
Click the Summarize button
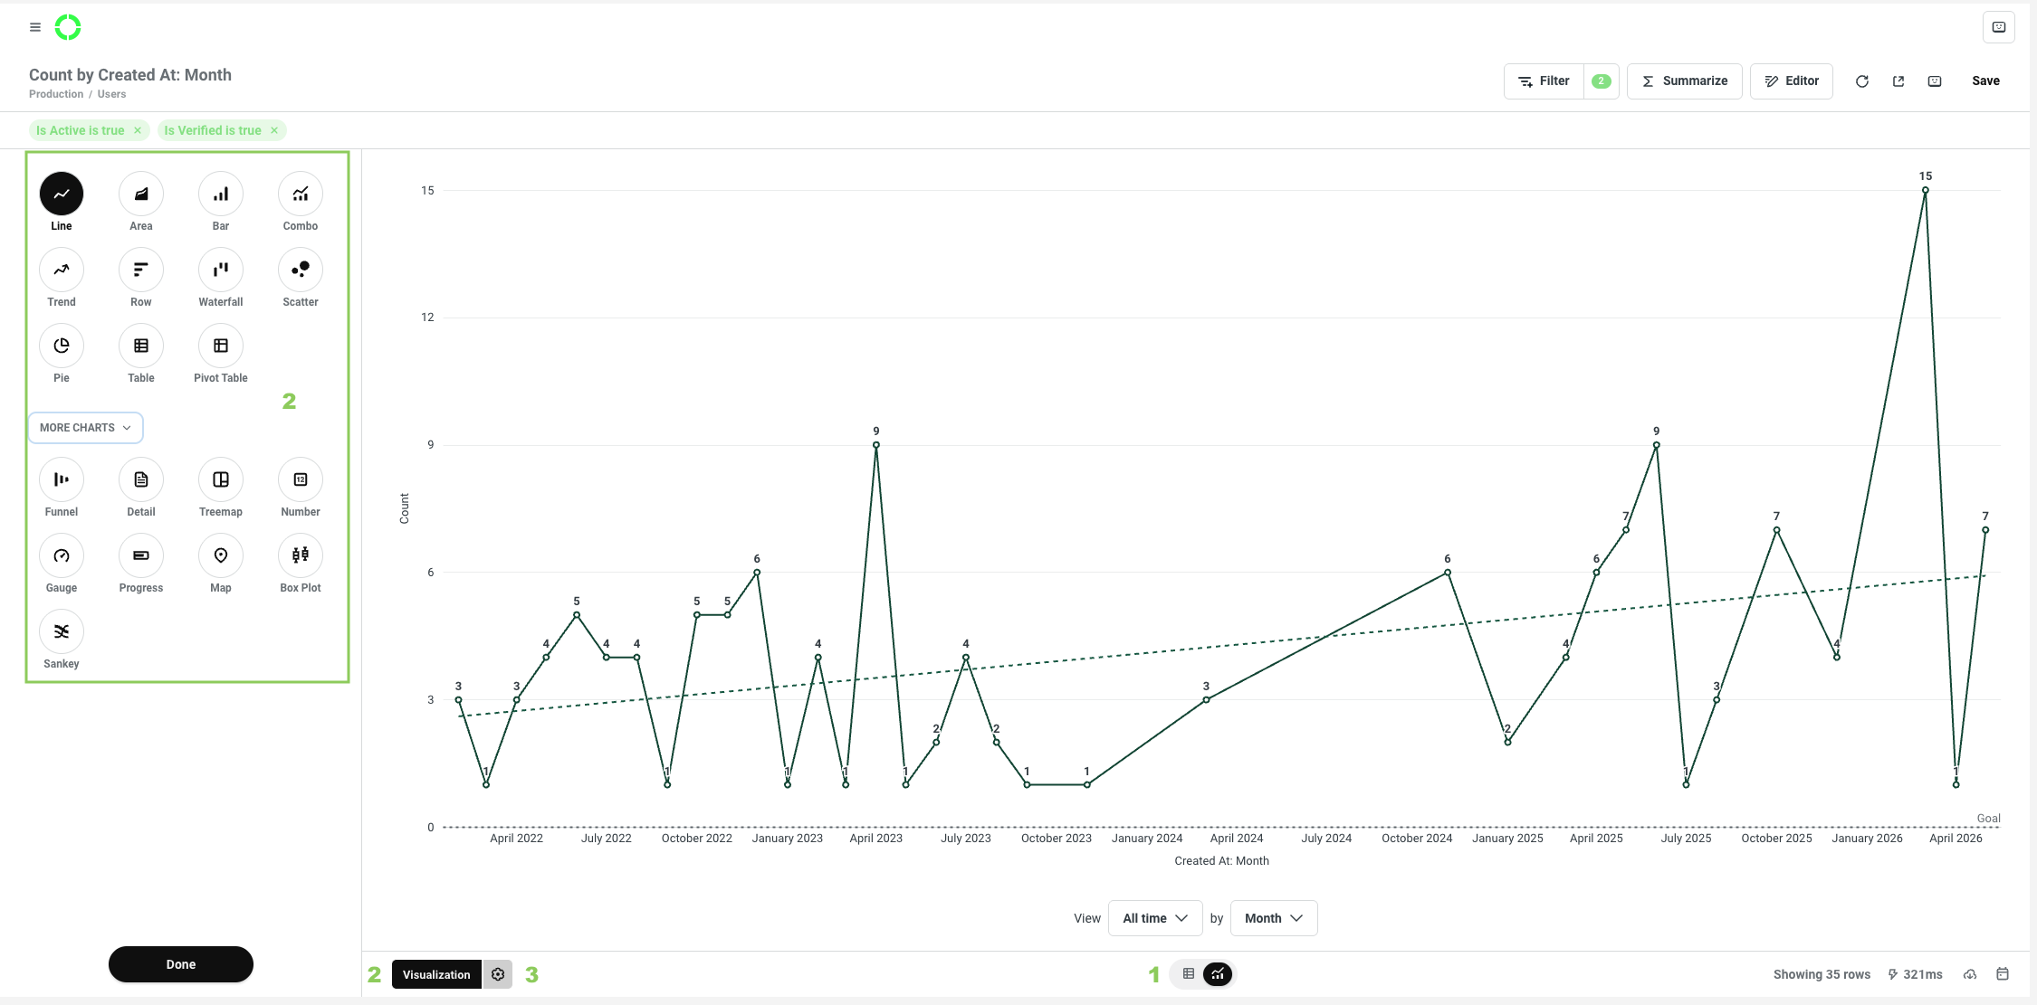point(1685,81)
